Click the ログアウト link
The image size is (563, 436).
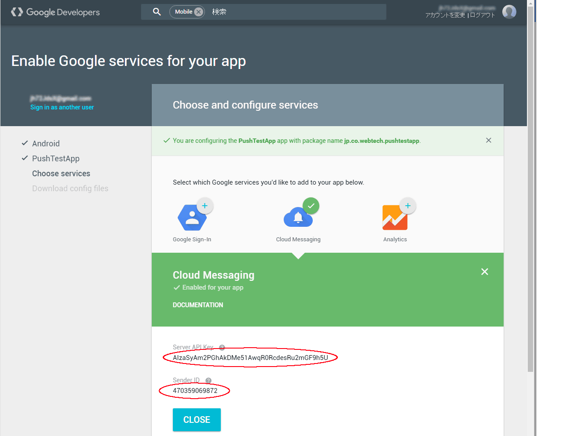[x=483, y=15]
